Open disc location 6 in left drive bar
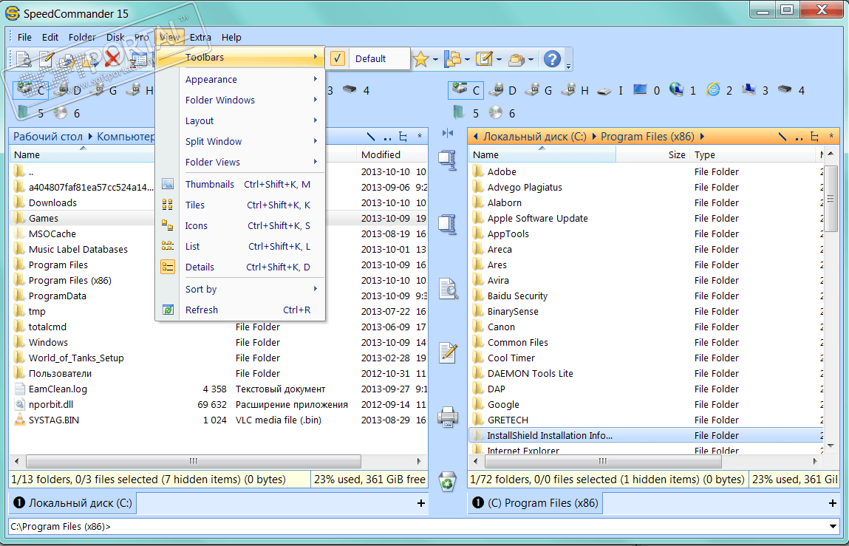This screenshot has height=546, width=849. coord(67,112)
